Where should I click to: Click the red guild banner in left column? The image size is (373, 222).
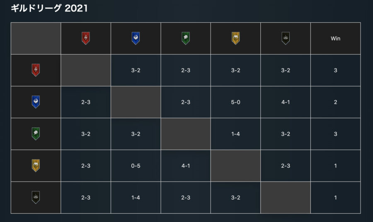36,70
